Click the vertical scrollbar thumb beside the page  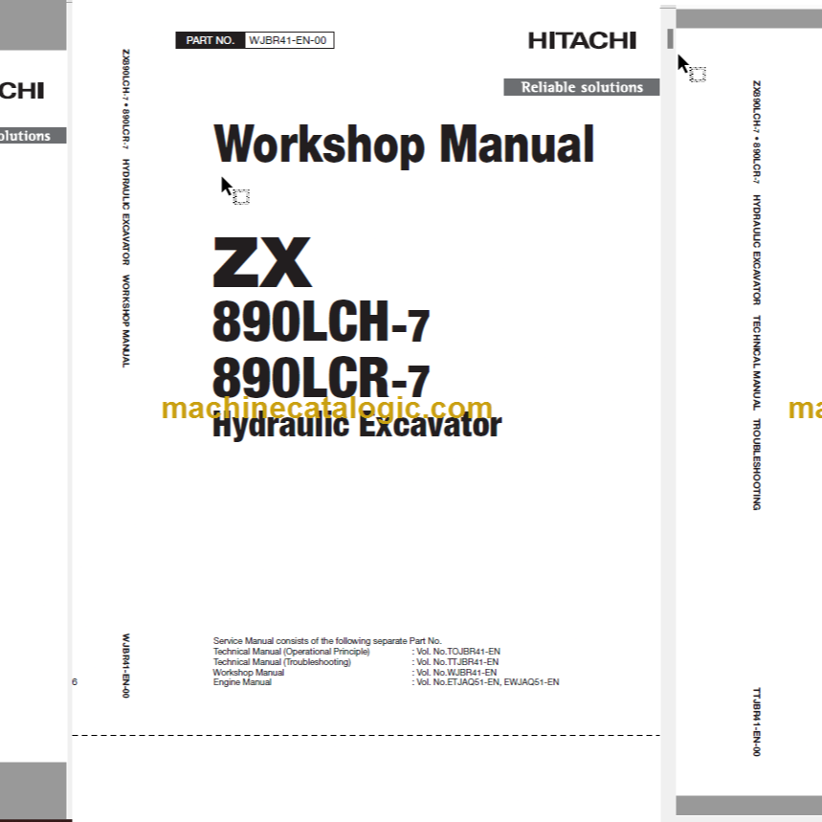click(670, 39)
